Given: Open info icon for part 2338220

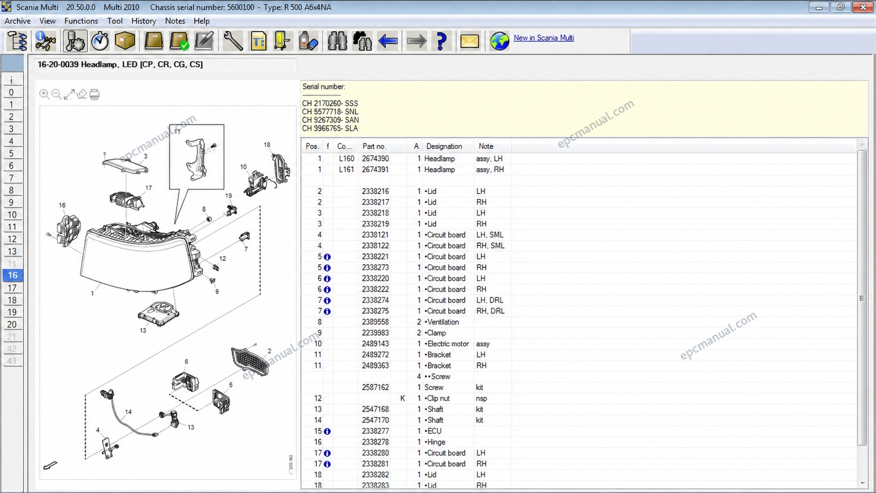Looking at the screenshot, I should 327,279.
